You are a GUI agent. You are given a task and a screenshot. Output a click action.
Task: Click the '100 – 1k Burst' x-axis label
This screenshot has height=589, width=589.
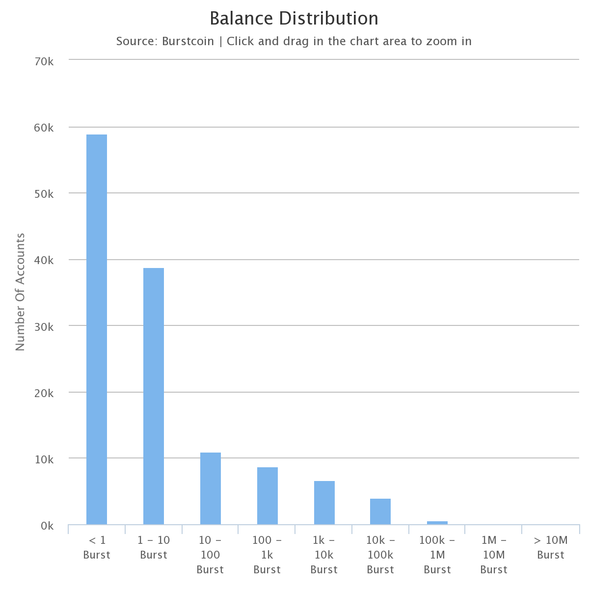tap(268, 555)
